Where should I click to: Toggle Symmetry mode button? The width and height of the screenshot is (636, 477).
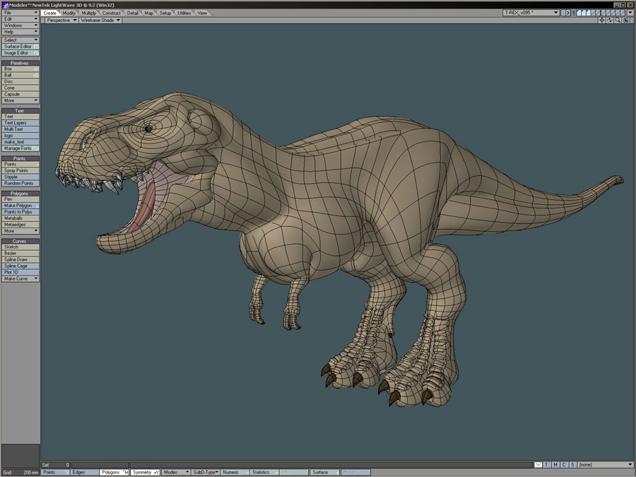tap(145, 473)
